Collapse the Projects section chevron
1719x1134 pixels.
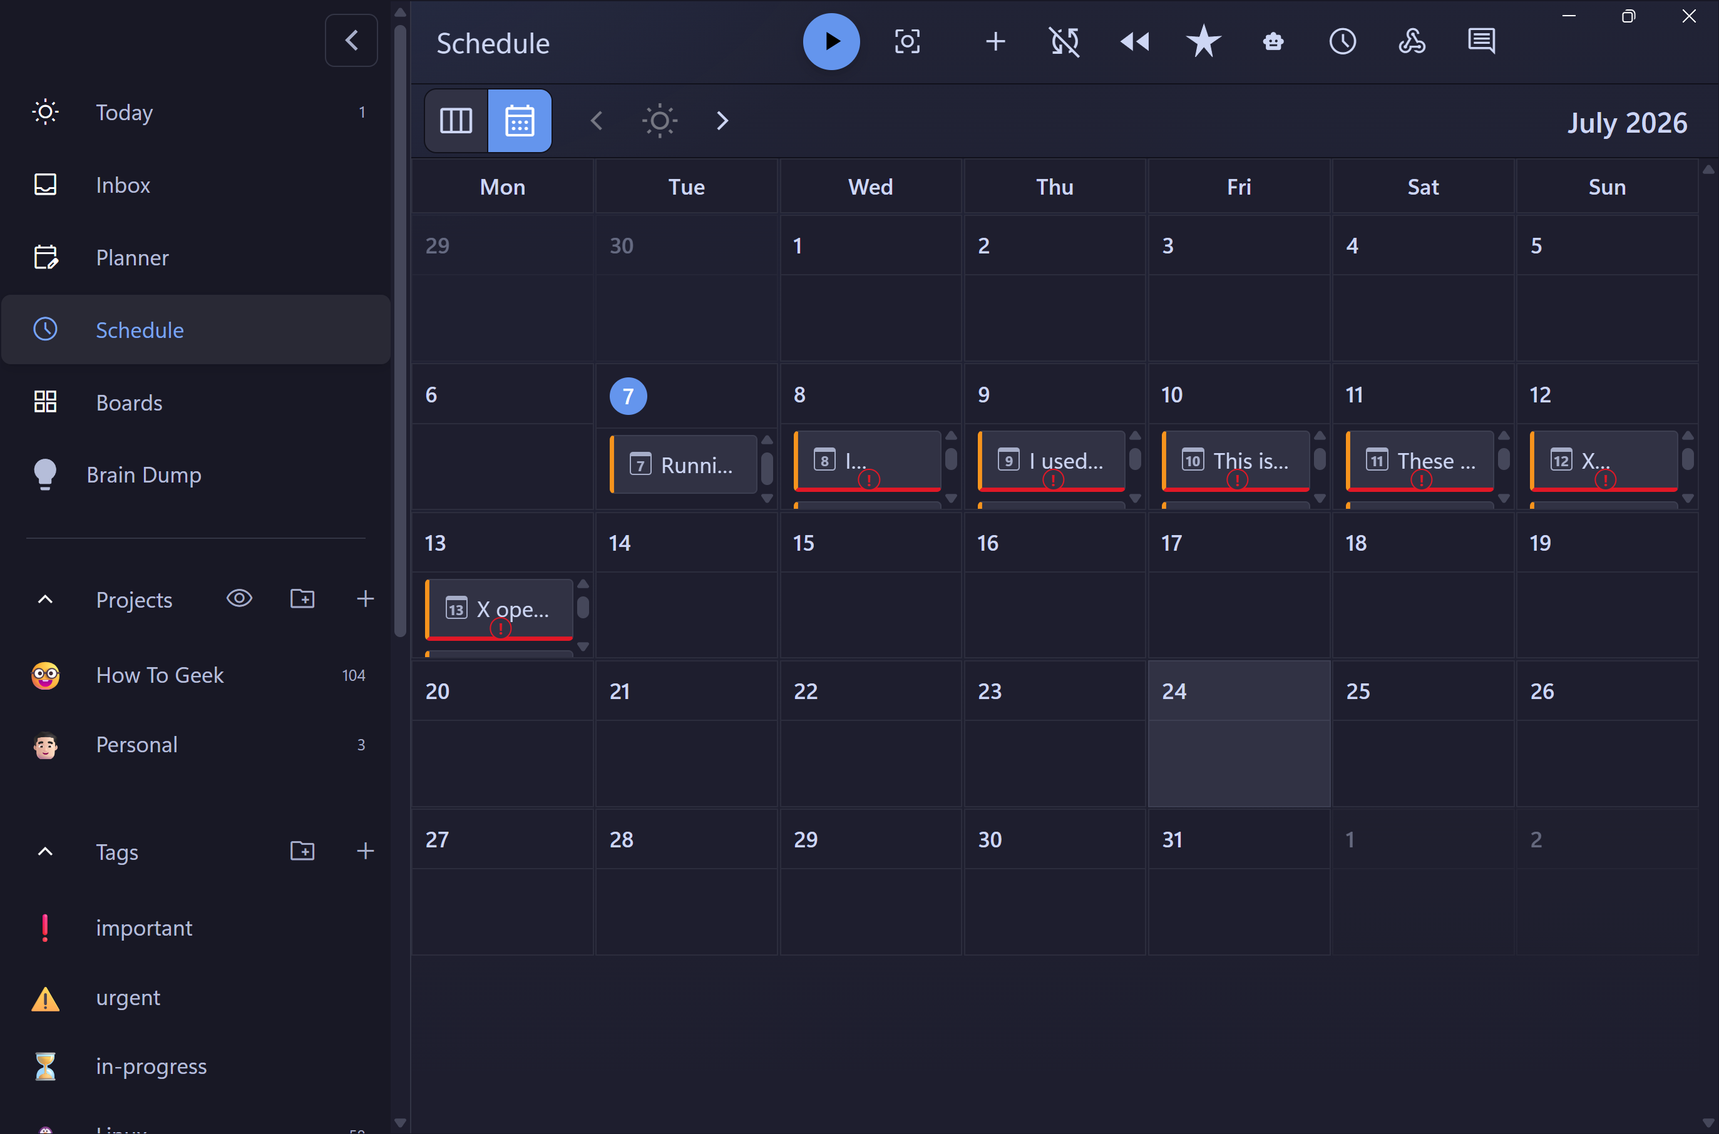tap(45, 600)
